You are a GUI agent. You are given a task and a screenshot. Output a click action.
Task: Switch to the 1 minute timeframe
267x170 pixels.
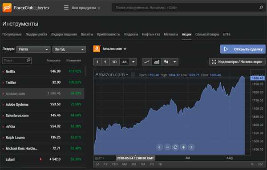[97, 62]
